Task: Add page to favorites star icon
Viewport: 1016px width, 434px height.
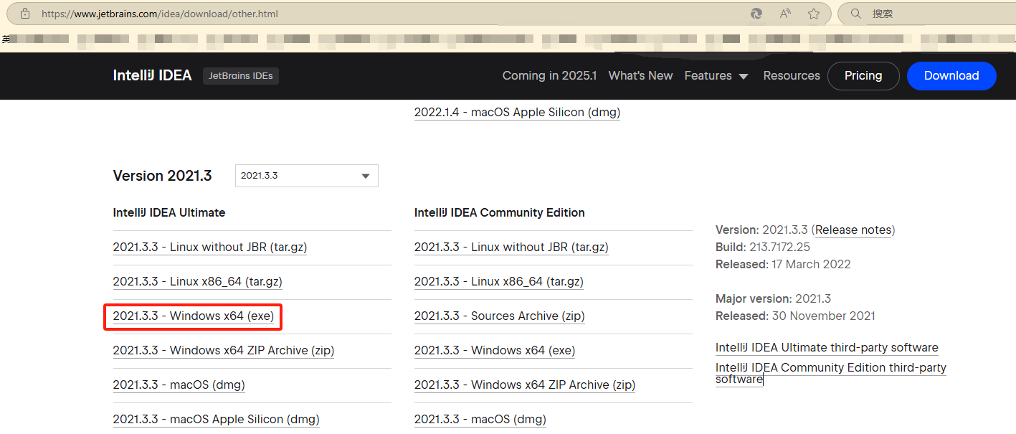Action: click(814, 14)
